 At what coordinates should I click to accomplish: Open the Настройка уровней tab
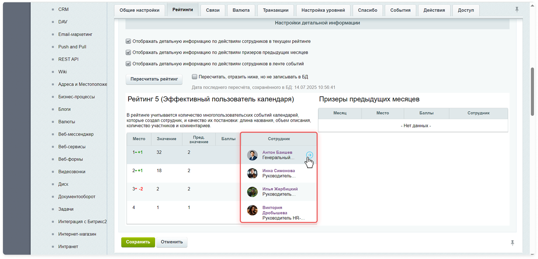click(323, 10)
